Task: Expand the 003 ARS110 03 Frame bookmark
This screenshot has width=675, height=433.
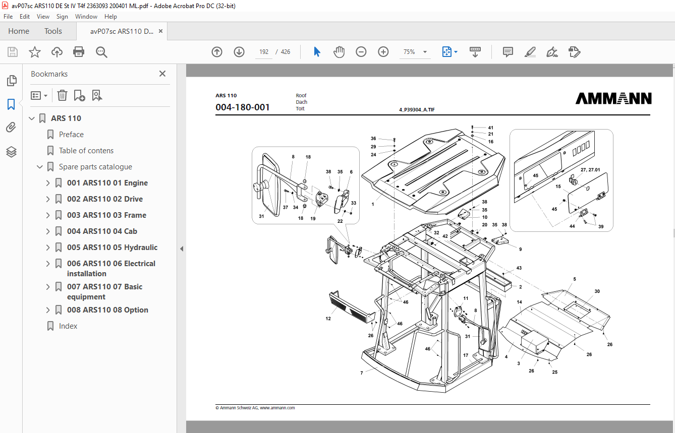Action: click(x=48, y=215)
